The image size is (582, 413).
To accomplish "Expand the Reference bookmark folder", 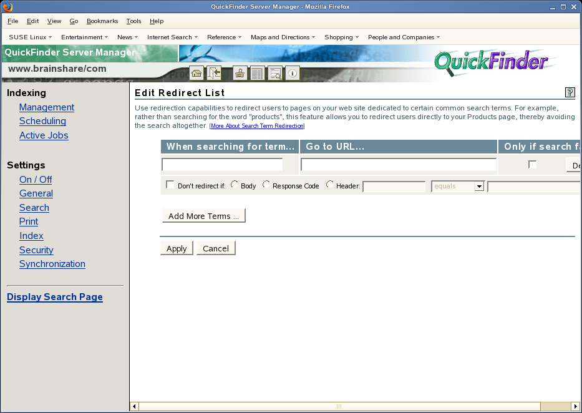I will 225,37.
